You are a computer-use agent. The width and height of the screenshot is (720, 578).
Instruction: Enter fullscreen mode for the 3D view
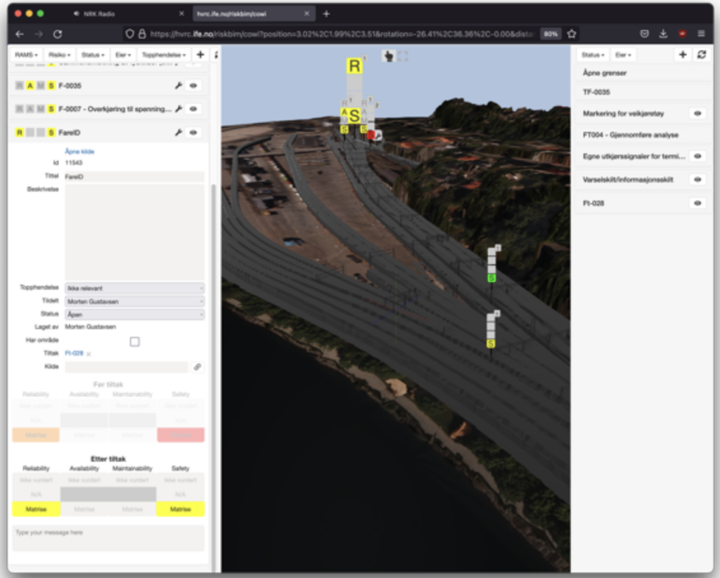click(403, 56)
